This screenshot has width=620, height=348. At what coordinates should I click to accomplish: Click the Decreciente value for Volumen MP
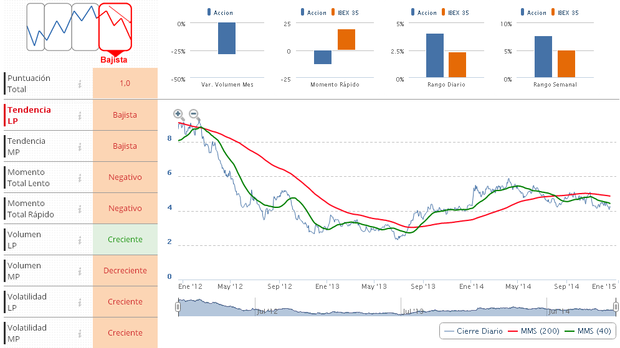(125, 271)
